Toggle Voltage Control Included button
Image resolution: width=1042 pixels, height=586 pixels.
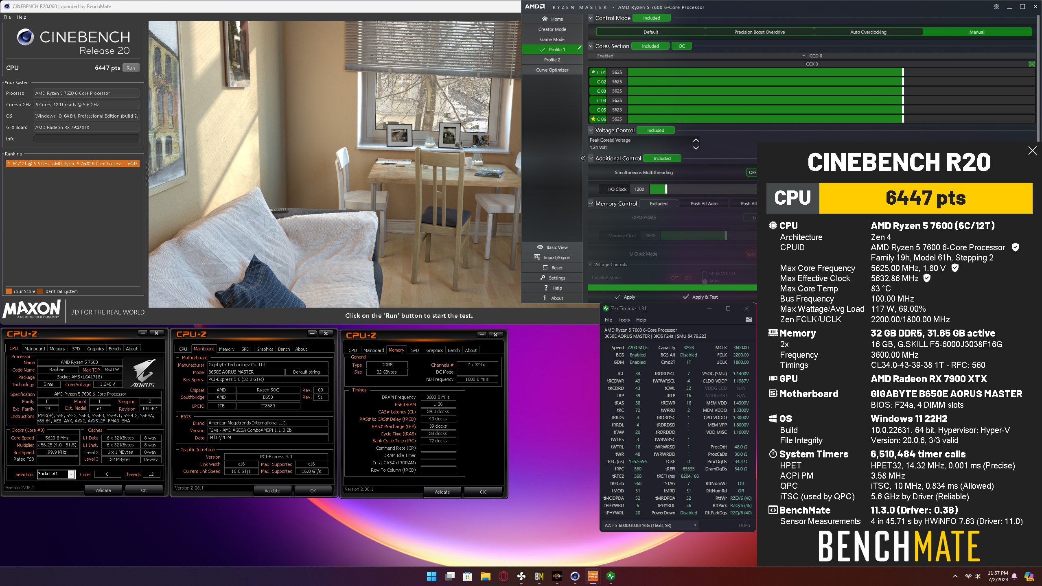pyautogui.click(x=655, y=130)
